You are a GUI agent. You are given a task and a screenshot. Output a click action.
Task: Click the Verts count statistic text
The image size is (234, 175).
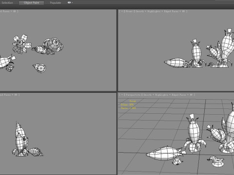128,108
